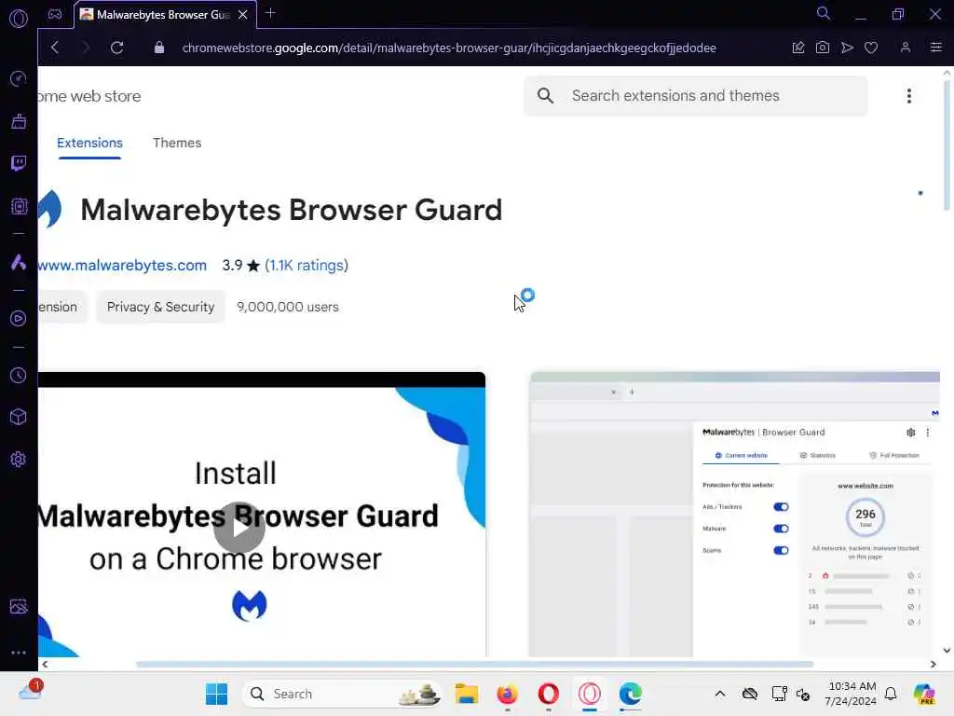Open the Browser Guard screenshot thumbnail
Screen dimensions: 954x716
tap(734, 515)
